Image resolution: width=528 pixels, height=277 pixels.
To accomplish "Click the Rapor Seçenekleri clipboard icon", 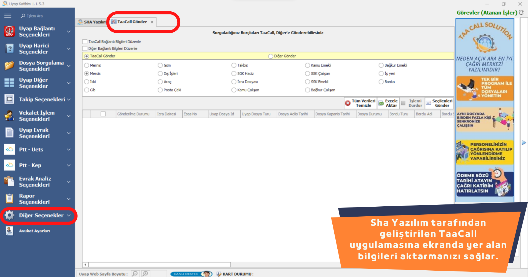I will (x=9, y=199).
